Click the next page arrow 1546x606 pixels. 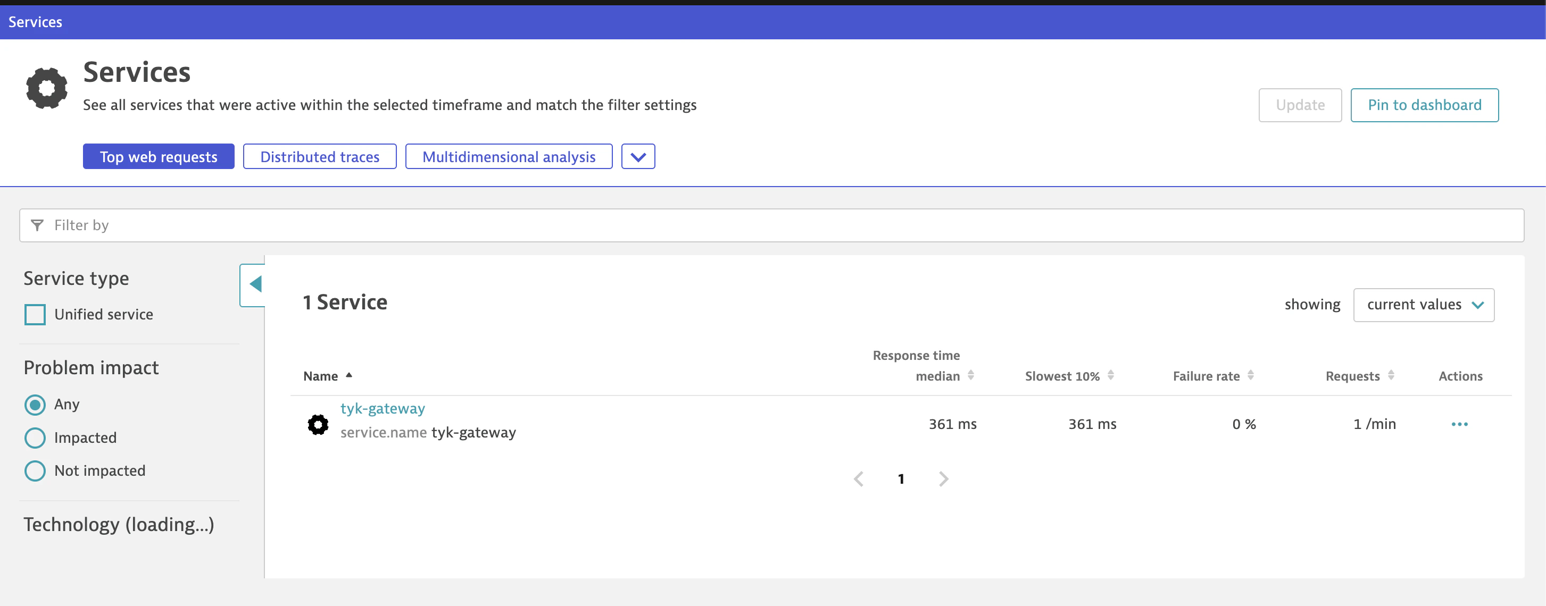(x=943, y=478)
